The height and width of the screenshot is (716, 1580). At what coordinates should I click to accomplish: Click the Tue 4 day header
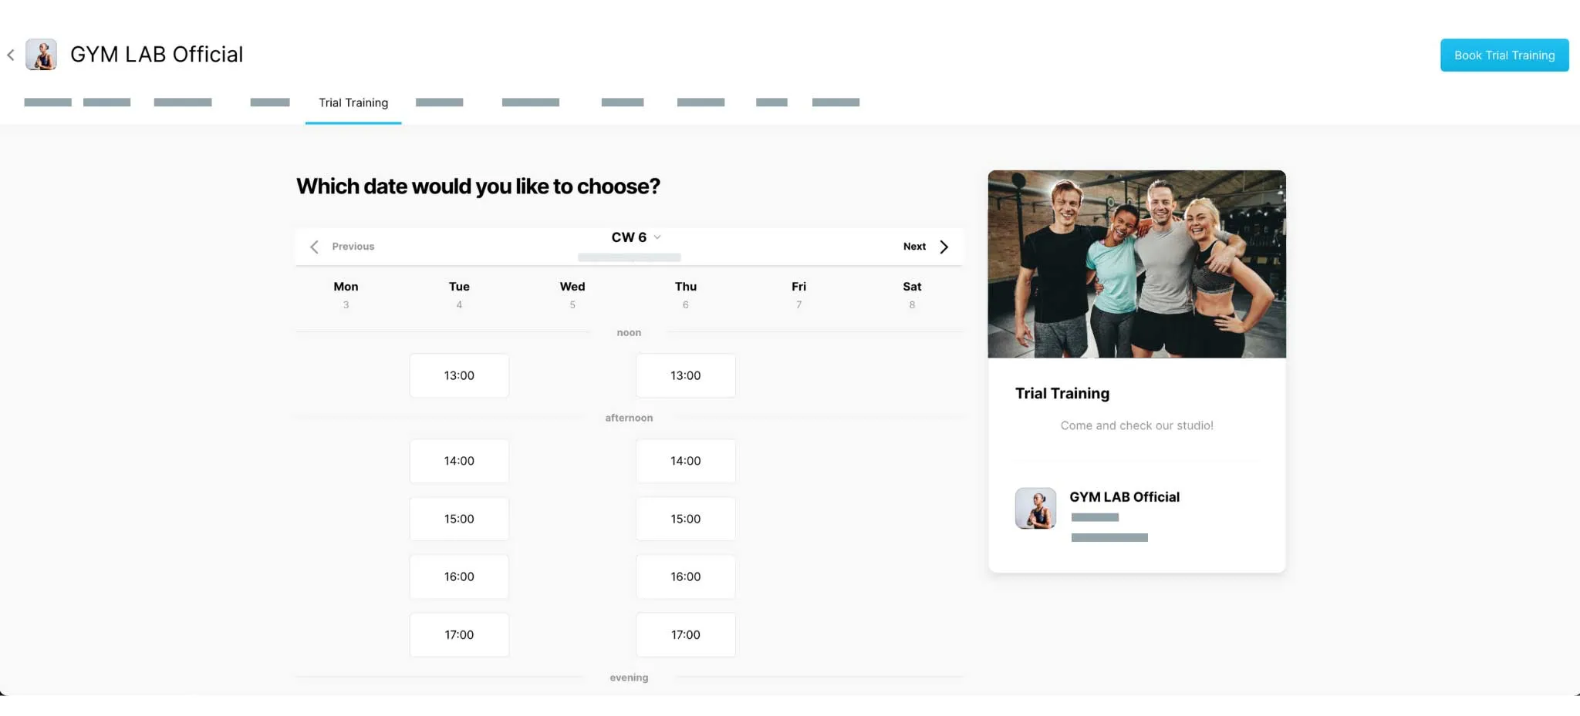click(459, 294)
